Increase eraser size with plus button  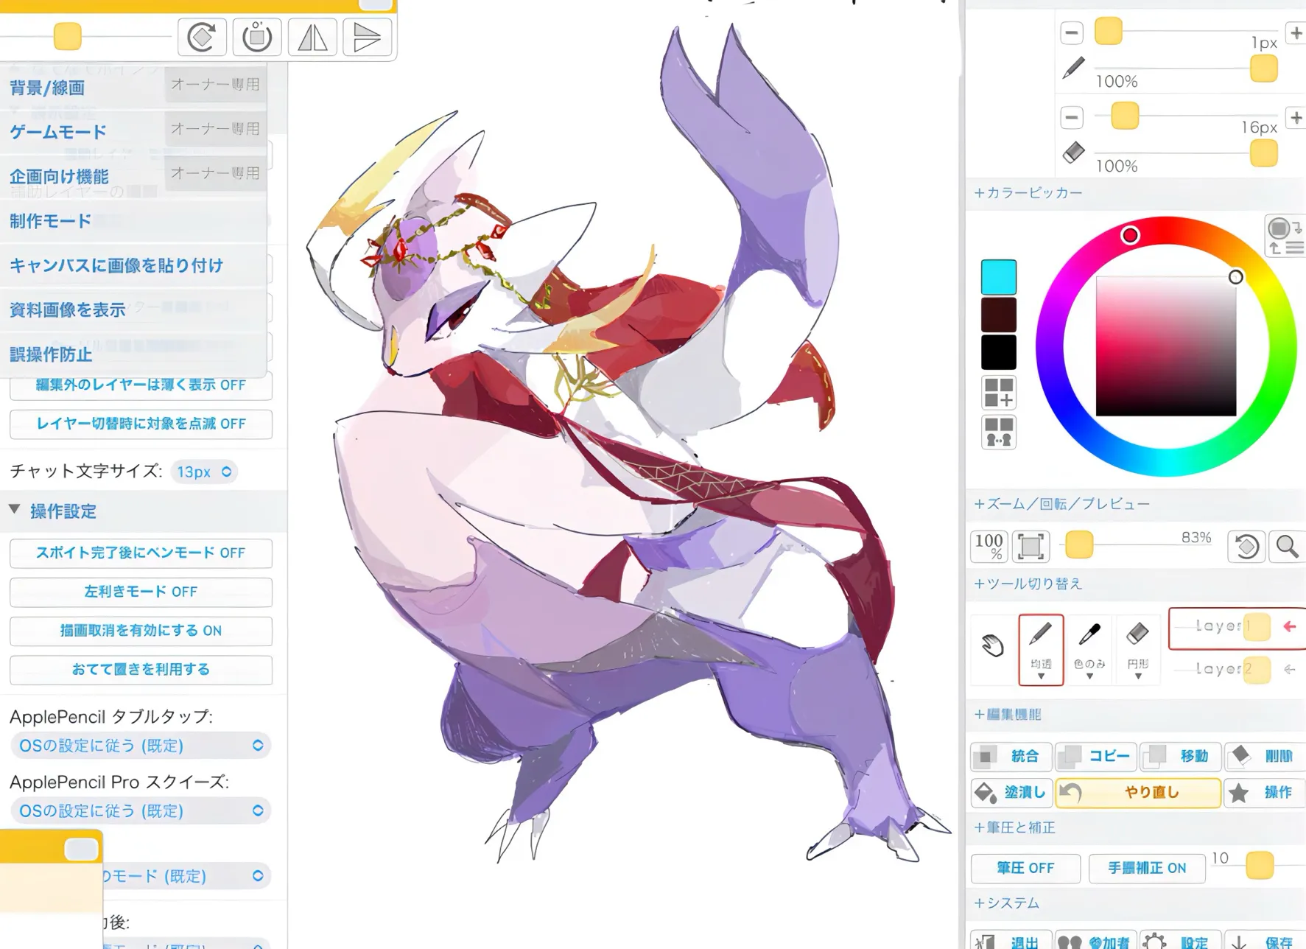(x=1296, y=117)
